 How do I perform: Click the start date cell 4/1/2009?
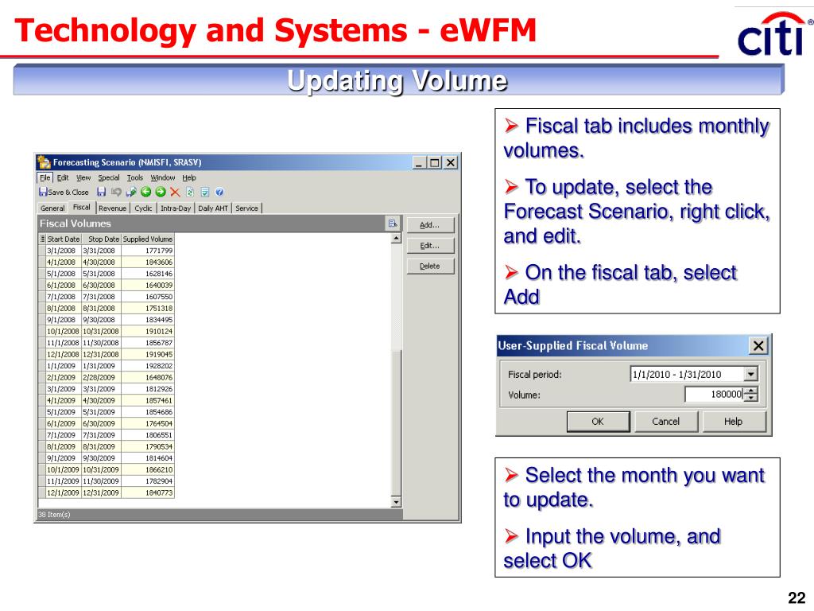[x=64, y=401]
